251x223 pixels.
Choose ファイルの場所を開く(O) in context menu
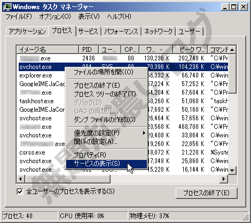(106, 72)
